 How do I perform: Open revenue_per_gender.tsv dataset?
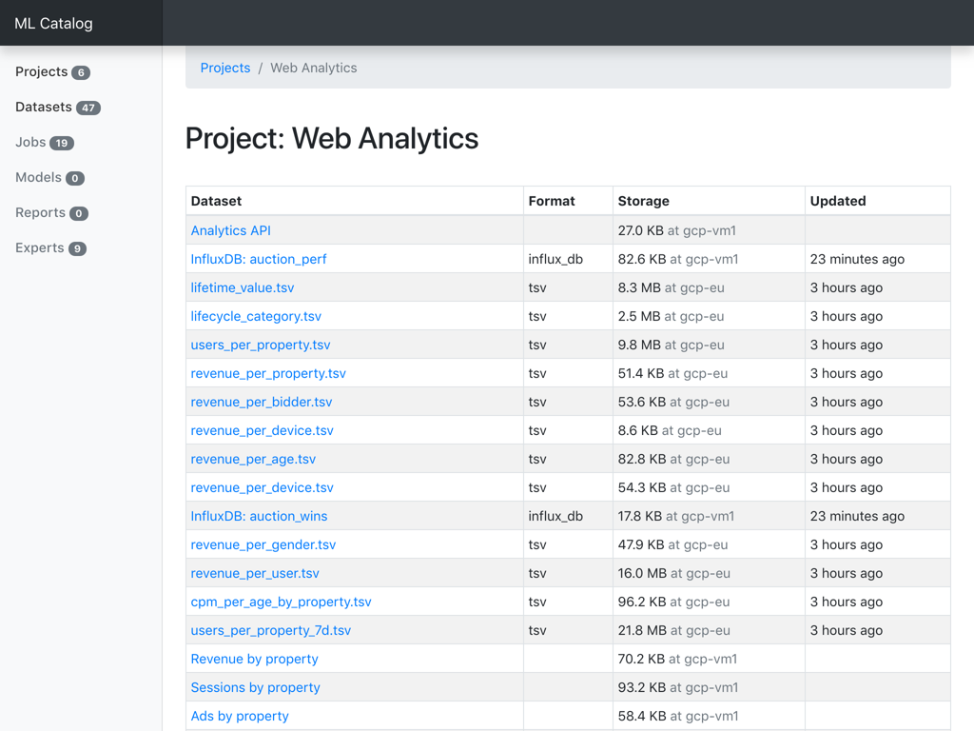tap(263, 545)
